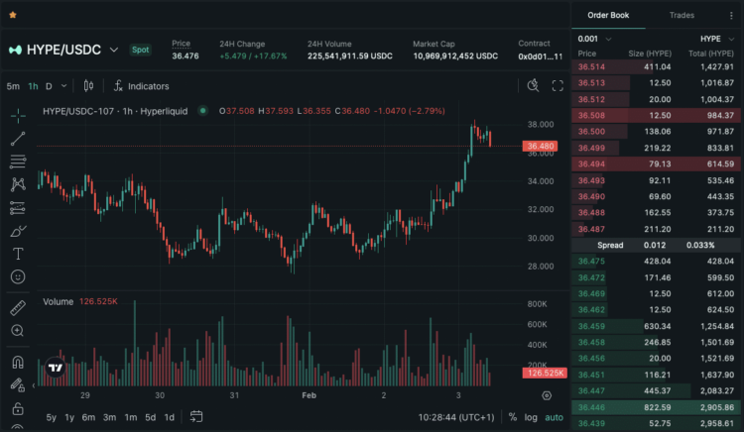Activate the zoom in tool

[18, 331]
